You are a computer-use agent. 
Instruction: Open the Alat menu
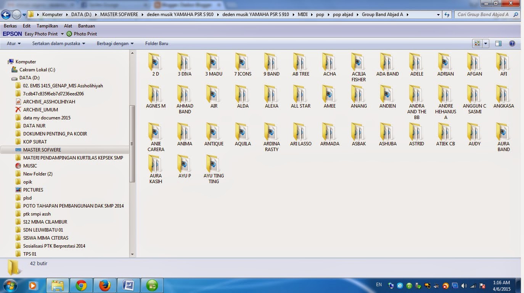tap(68, 26)
